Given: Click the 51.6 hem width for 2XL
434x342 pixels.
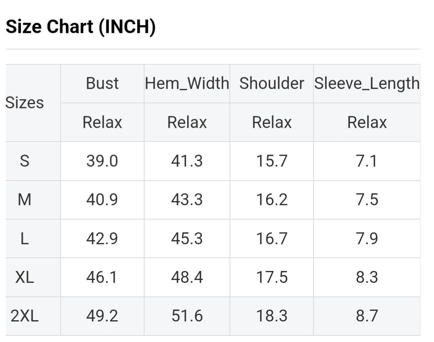Looking at the screenshot, I should tap(187, 316).
